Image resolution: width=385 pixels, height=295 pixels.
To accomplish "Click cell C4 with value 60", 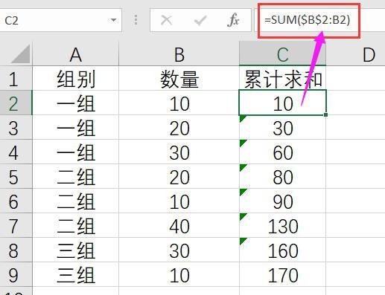I will [282, 152].
